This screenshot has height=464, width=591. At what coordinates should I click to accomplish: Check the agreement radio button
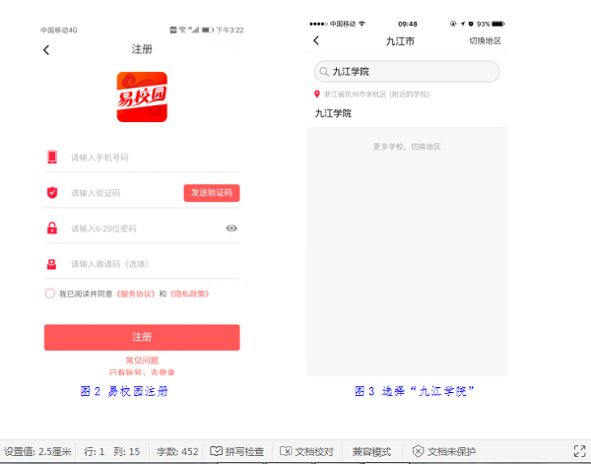pos(49,294)
